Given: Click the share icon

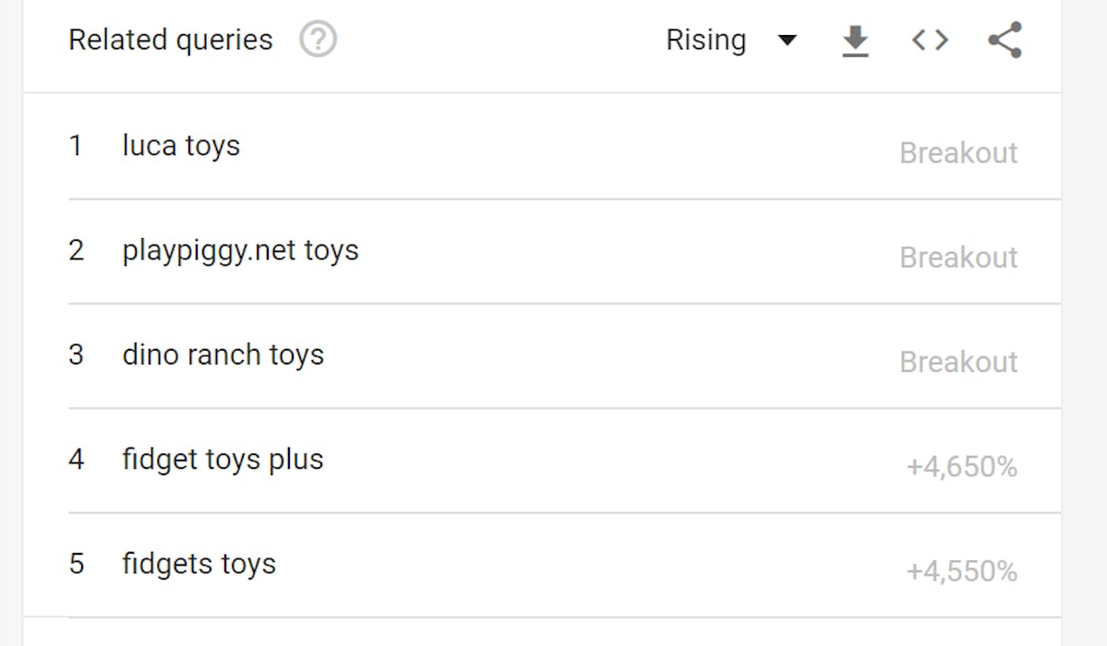Looking at the screenshot, I should 1005,40.
